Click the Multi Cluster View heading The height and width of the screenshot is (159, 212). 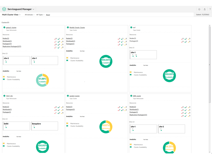click(10, 15)
